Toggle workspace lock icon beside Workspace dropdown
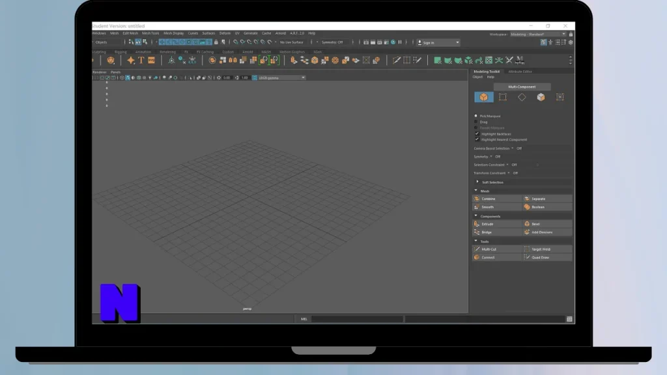 (x=571, y=34)
